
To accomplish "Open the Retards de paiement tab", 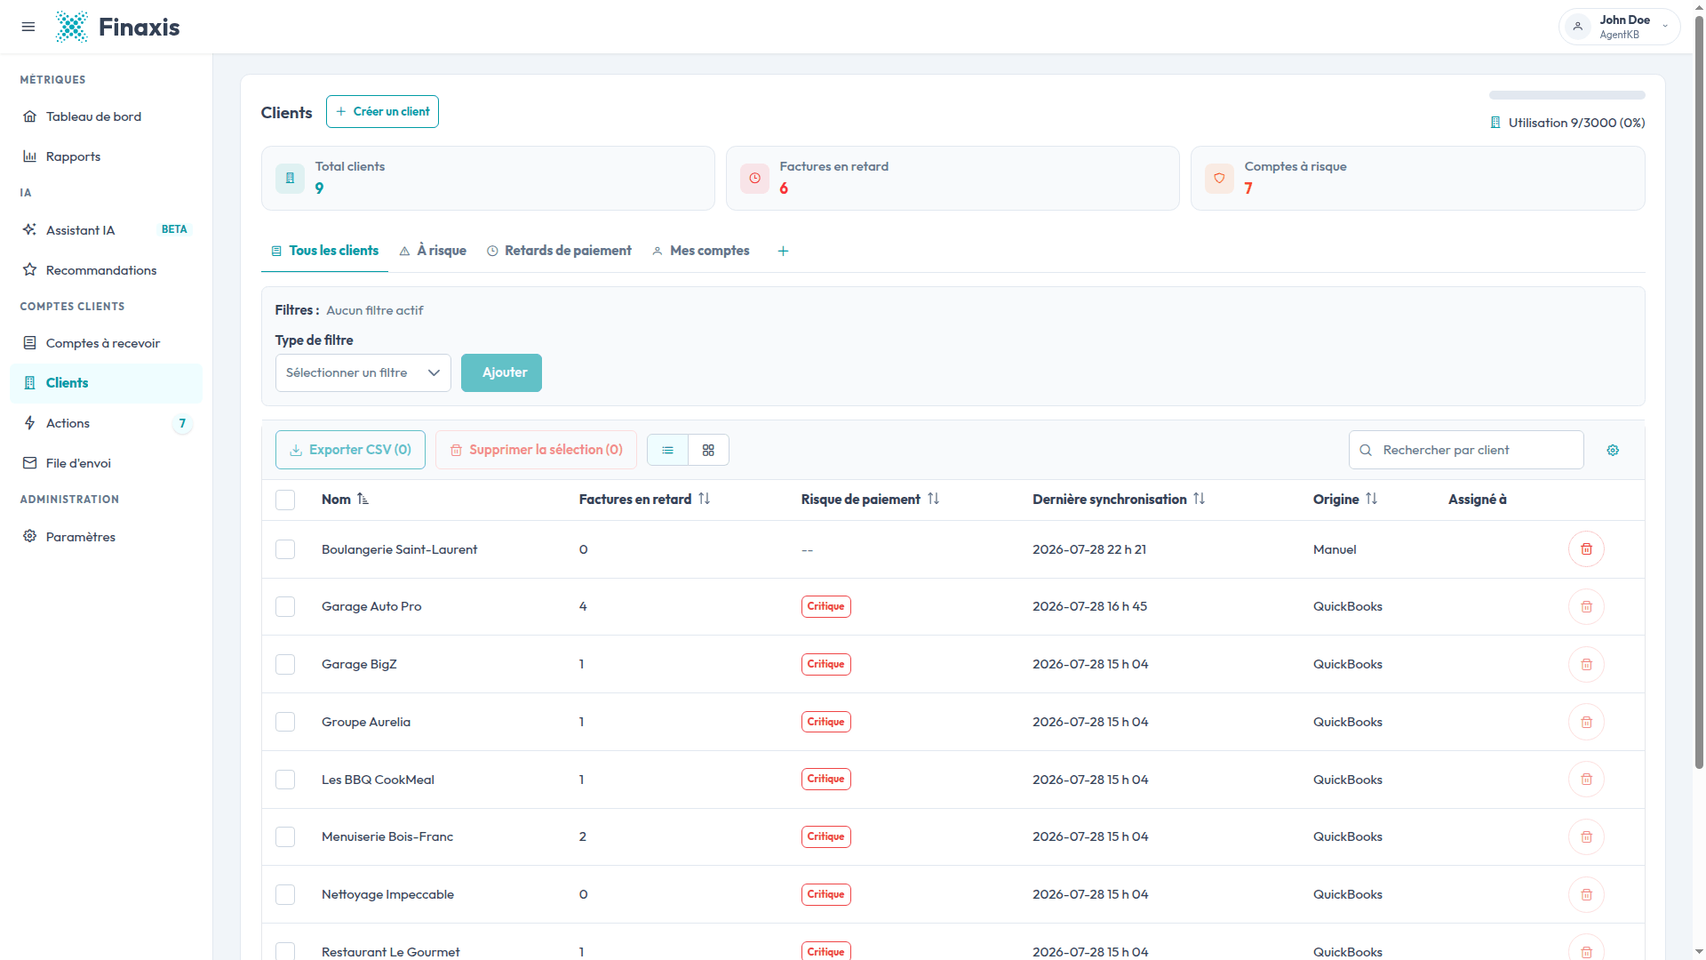I will [559, 251].
